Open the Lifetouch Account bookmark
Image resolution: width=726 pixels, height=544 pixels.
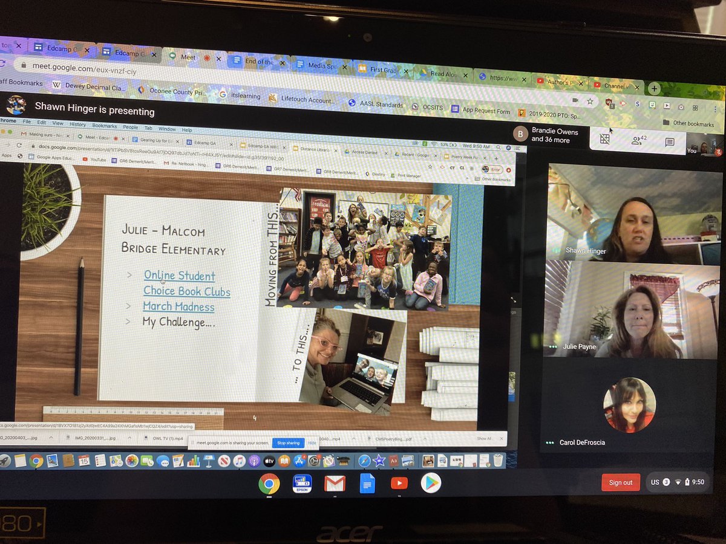[302, 99]
